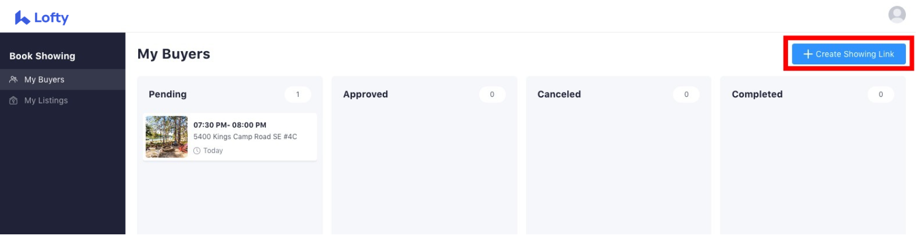Open the 5400 Kings Camp Road showing card
Image resolution: width=918 pixels, height=236 pixels.
pos(230,137)
